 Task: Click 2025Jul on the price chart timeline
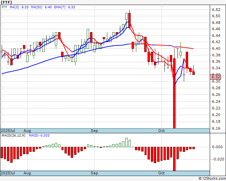click(x=8, y=131)
